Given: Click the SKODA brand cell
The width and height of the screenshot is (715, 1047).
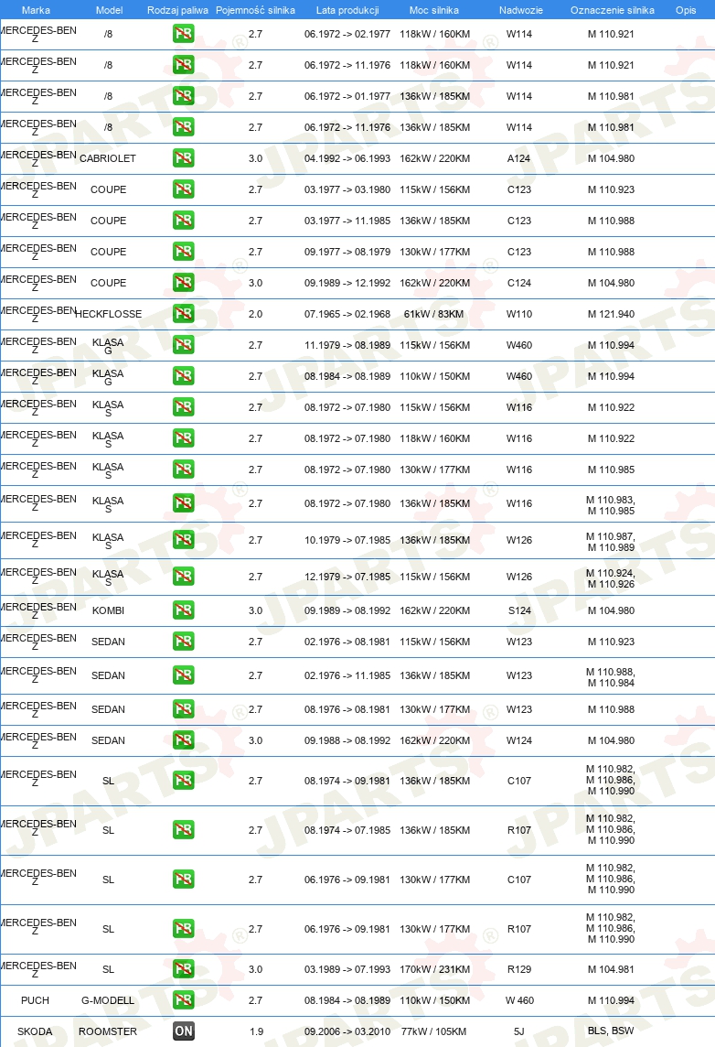Looking at the screenshot, I should pyautogui.click(x=36, y=1031).
